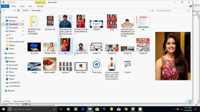Screen dimensions: 200x112
Task: Select the images (2) file
Action: [x=112, y=49]
